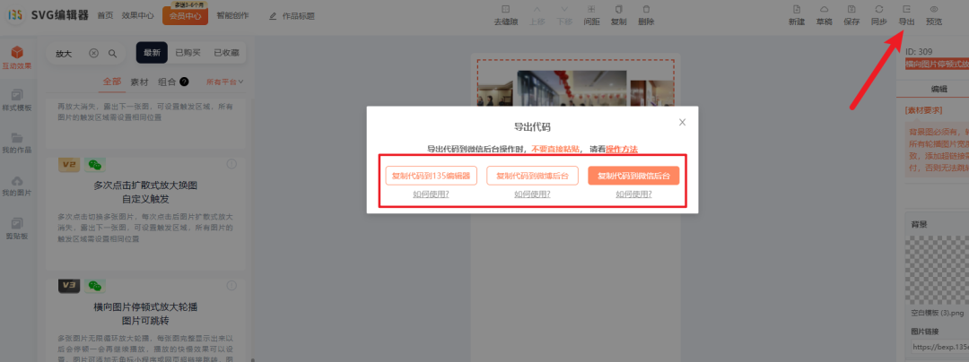Click the info icon on V2 effect card
The height and width of the screenshot is (362, 969).
[231, 164]
